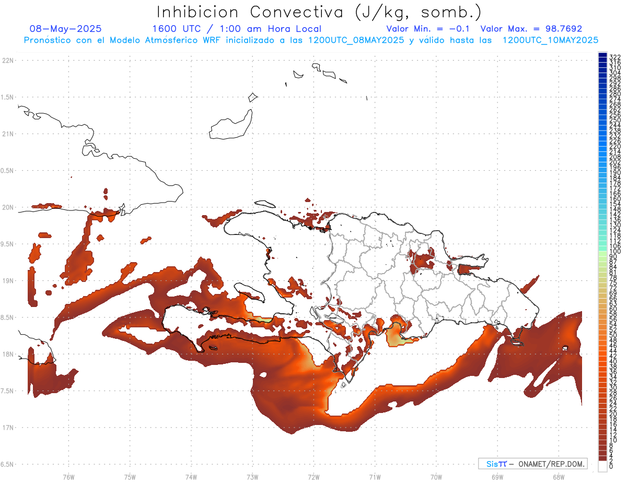Image resolution: width=627 pixels, height=484 pixels.
Task: Click the title 'Inhibicion Convectiva (J/kg, somb.)'
Action: point(319,12)
